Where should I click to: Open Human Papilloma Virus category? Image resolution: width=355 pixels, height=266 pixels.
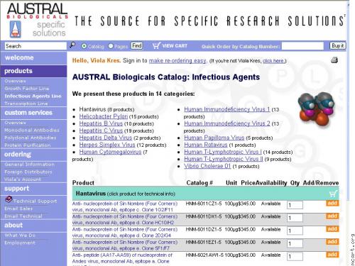[x=214, y=138]
